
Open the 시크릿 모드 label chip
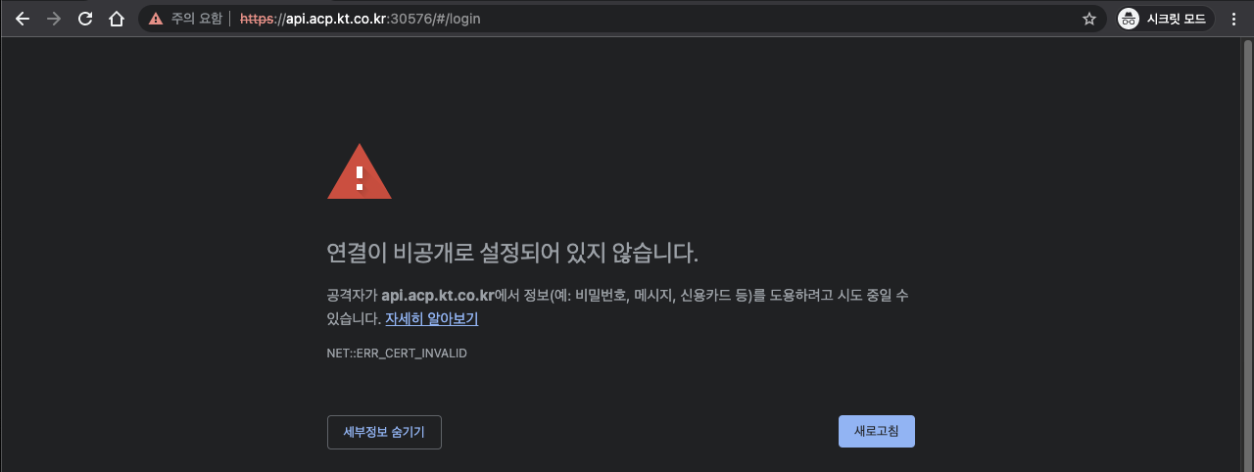pyautogui.click(x=1176, y=19)
